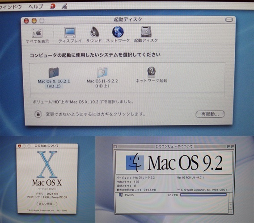Click "Mac OS ROM J1-9.7.1" text
This screenshot has height=223, width=254.
pyautogui.click(x=190, y=178)
